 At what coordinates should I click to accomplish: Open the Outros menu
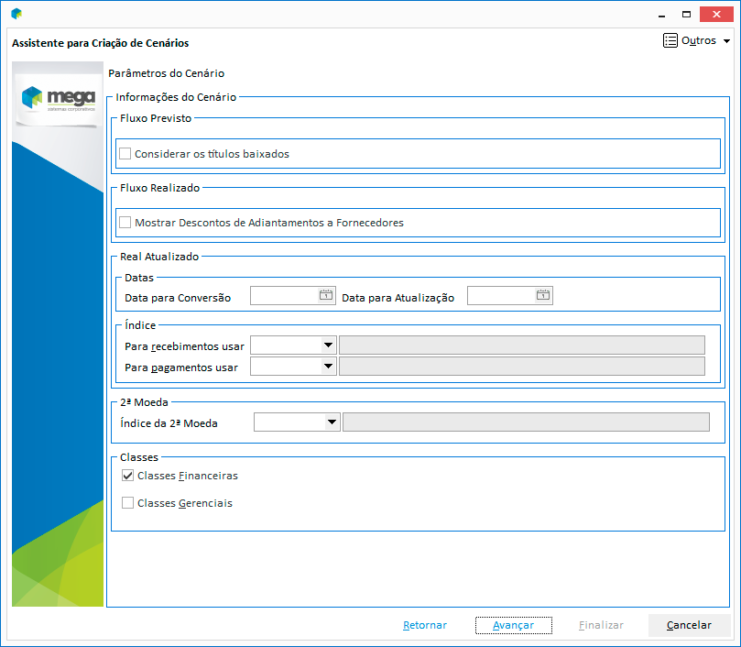[x=696, y=41]
